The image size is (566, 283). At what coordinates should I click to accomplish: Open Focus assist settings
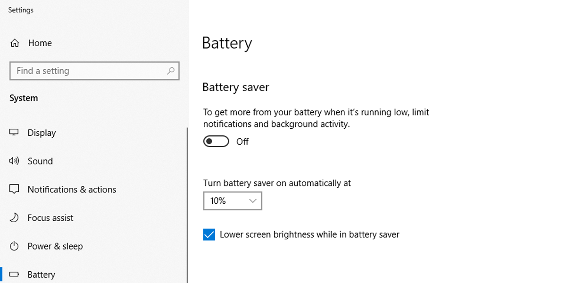[50, 218]
